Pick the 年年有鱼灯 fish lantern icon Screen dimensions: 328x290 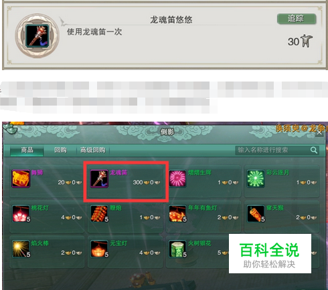point(177,214)
